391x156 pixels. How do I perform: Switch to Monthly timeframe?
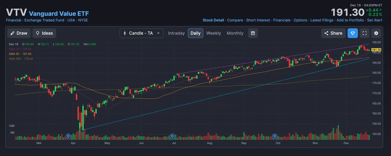click(235, 33)
